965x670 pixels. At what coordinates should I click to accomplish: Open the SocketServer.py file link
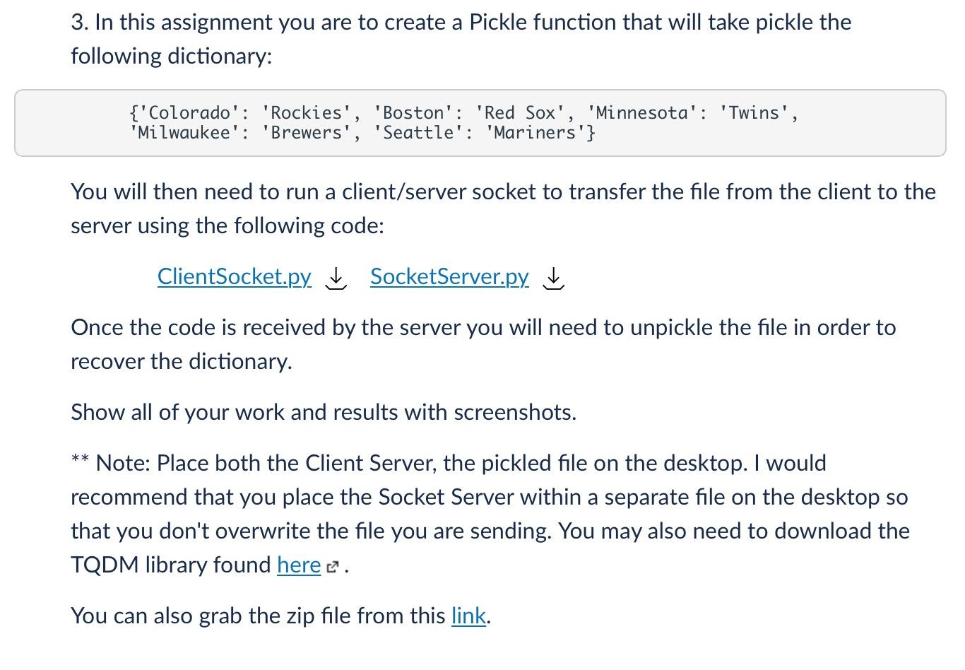pyautogui.click(x=449, y=276)
